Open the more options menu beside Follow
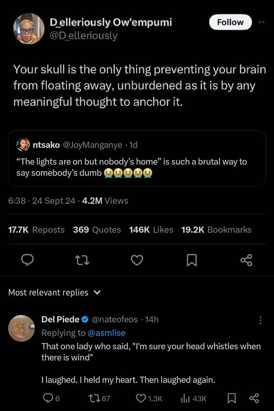The image size is (274, 411). point(261,22)
